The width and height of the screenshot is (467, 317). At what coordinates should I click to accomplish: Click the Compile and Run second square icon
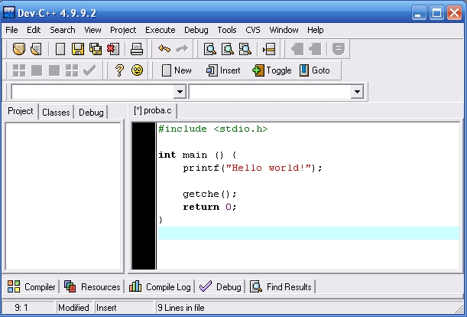pos(54,70)
